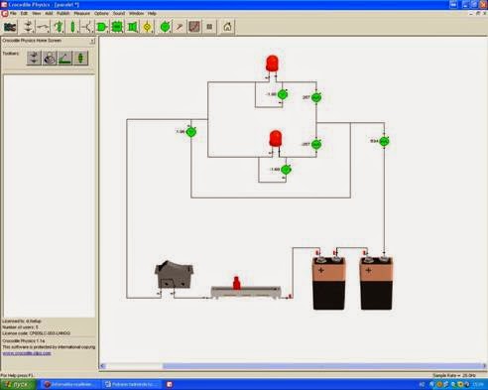Switch to the first taskbar browser window
The width and height of the screenshot is (488, 390).
click(x=70, y=385)
